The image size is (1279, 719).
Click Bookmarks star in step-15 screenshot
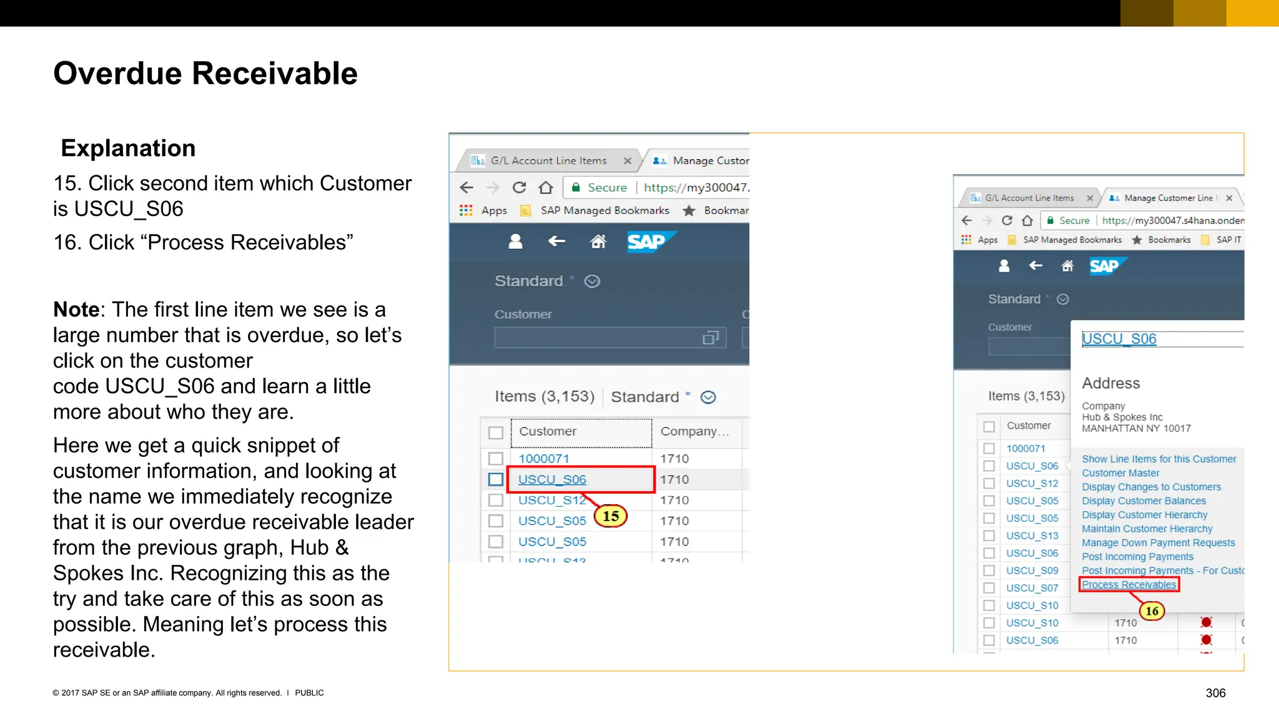[x=689, y=210]
